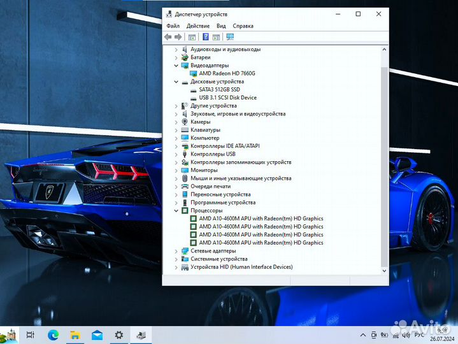The height and width of the screenshot is (344, 458).
Task: Launch Microsoft Edge from the taskbar
Action: (x=53, y=335)
